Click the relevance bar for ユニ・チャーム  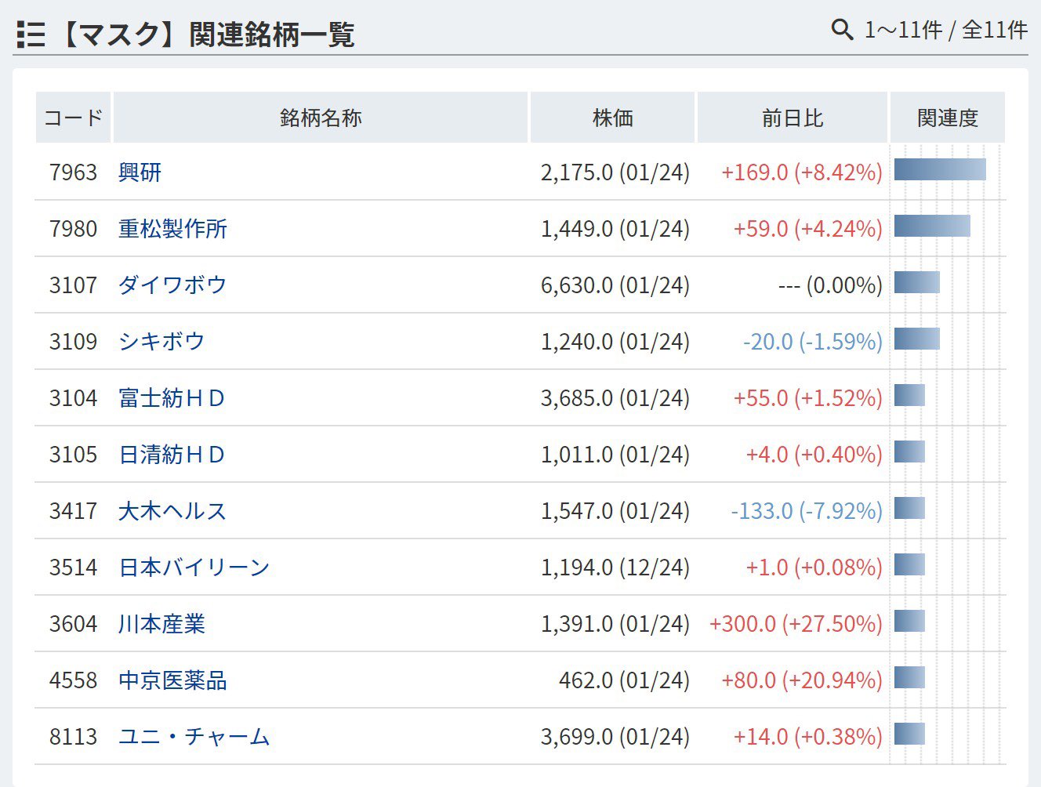909,734
